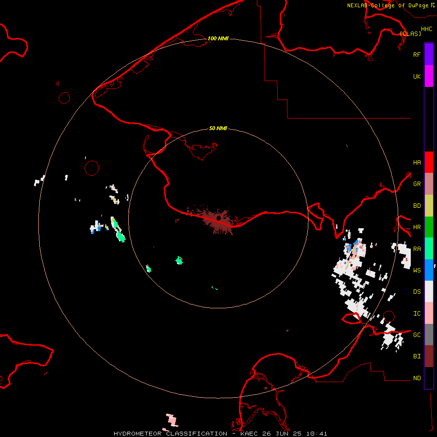Click the RF purple legend swatch
The image size is (437, 437).
click(x=429, y=54)
